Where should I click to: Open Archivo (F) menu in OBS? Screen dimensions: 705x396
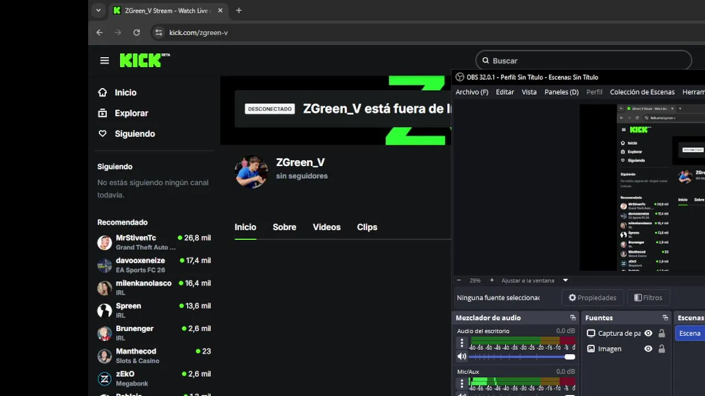472,92
